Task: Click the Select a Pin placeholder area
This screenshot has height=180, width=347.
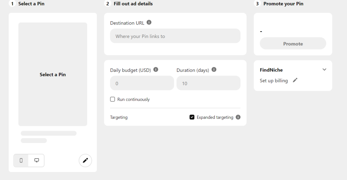Action: [x=53, y=74]
